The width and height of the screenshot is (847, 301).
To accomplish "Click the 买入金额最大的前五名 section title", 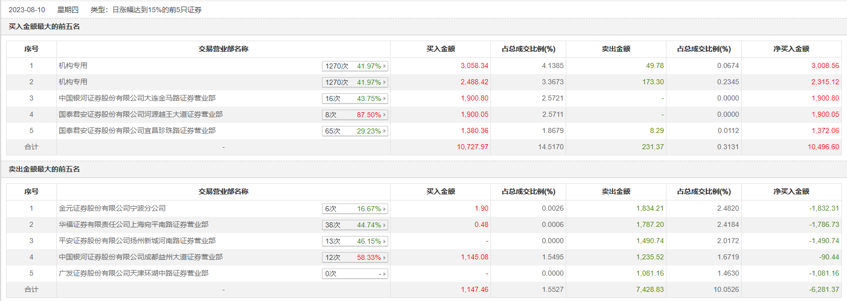I will [x=44, y=26].
